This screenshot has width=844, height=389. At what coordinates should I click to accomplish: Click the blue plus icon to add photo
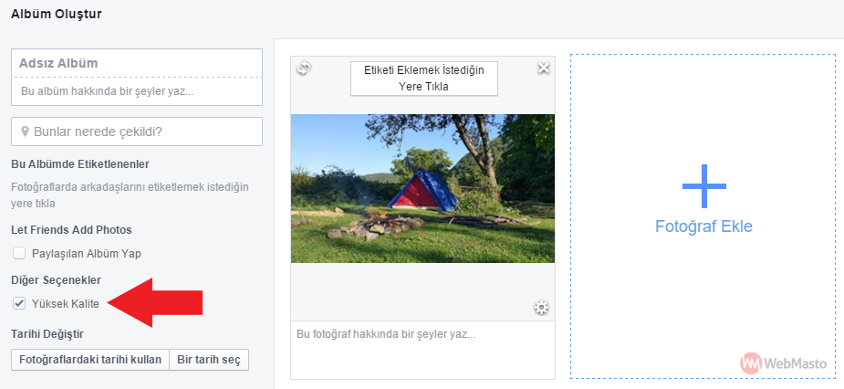click(704, 186)
